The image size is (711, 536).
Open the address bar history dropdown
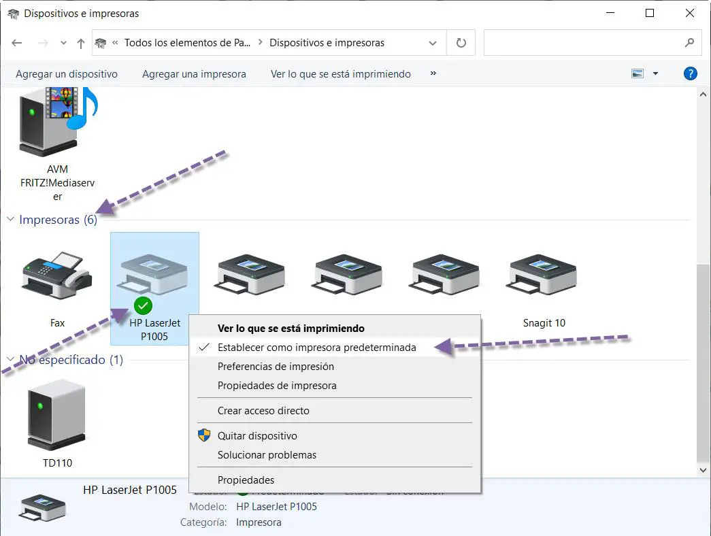433,43
